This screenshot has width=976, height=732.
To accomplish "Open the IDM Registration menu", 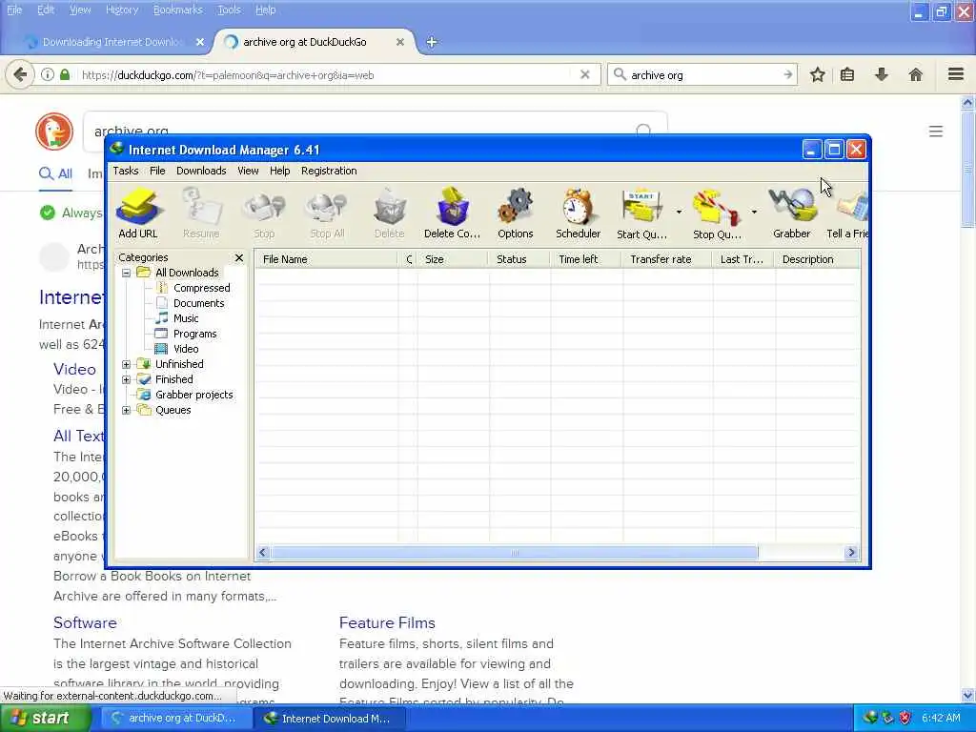I will point(329,171).
